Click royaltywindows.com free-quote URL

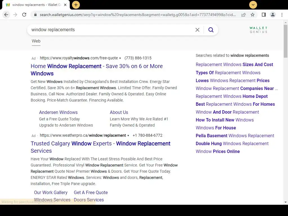(79, 58)
